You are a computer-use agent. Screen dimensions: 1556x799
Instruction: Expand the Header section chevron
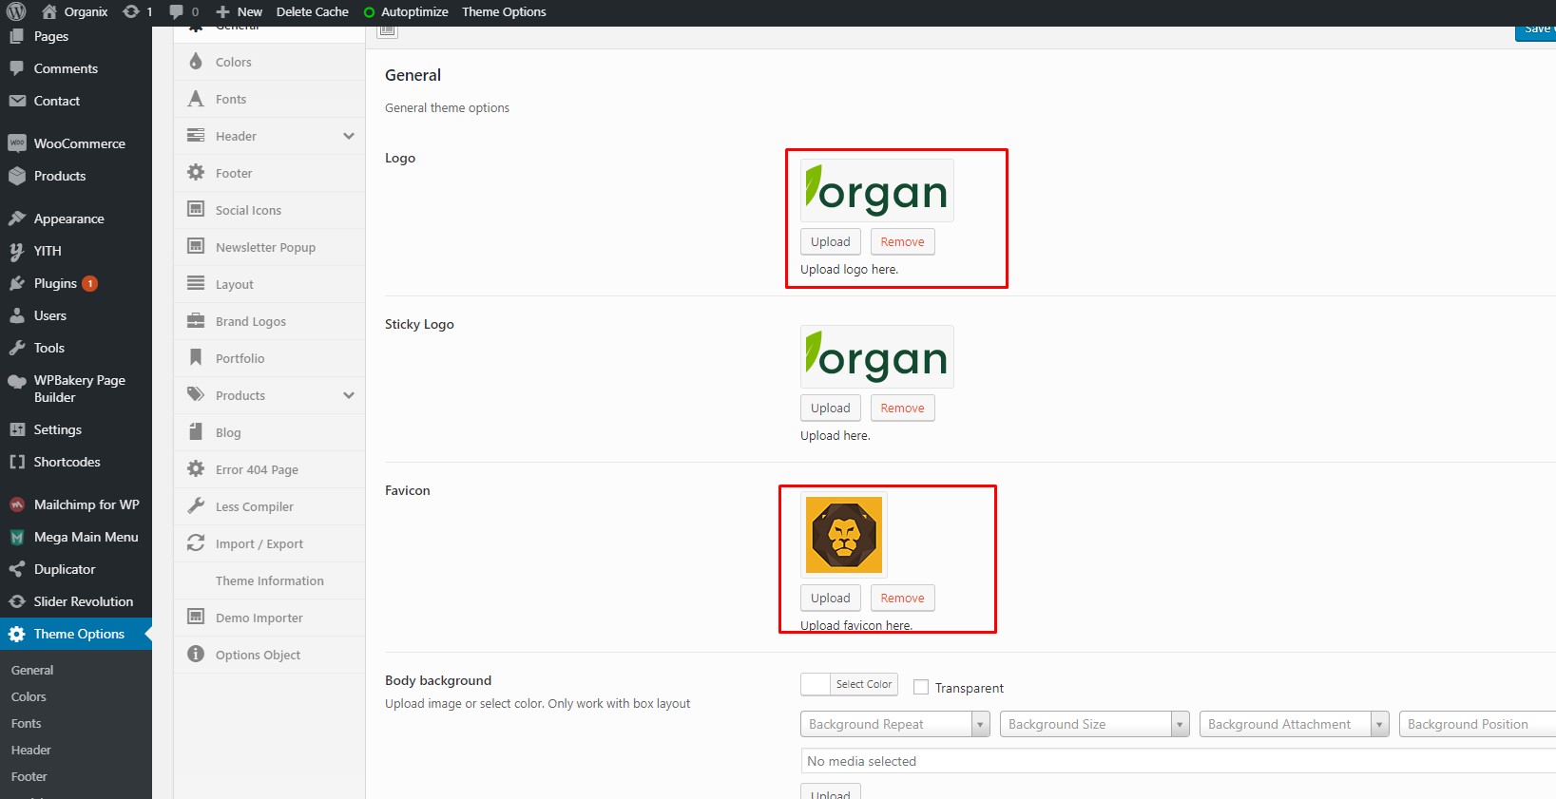coord(349,136)
